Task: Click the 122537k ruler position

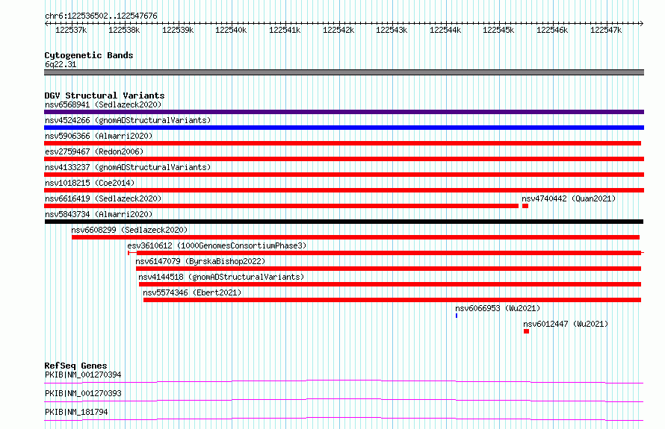Action: 71,30
